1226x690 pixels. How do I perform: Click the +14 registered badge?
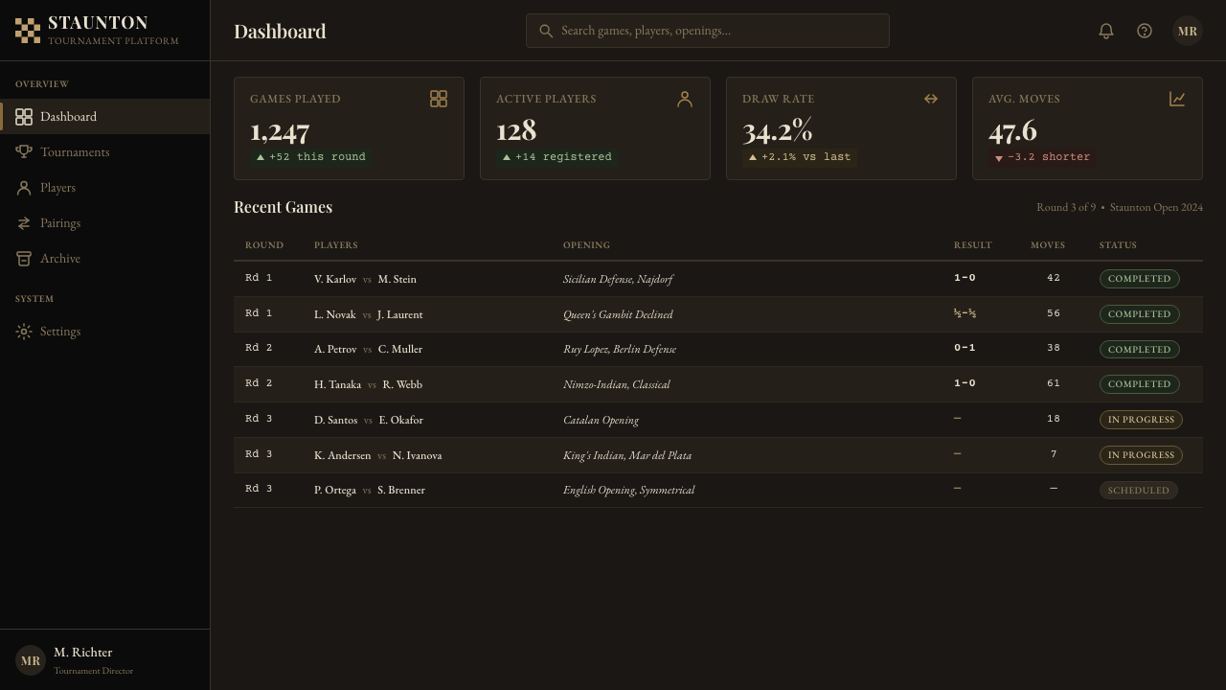pos(556,157)
